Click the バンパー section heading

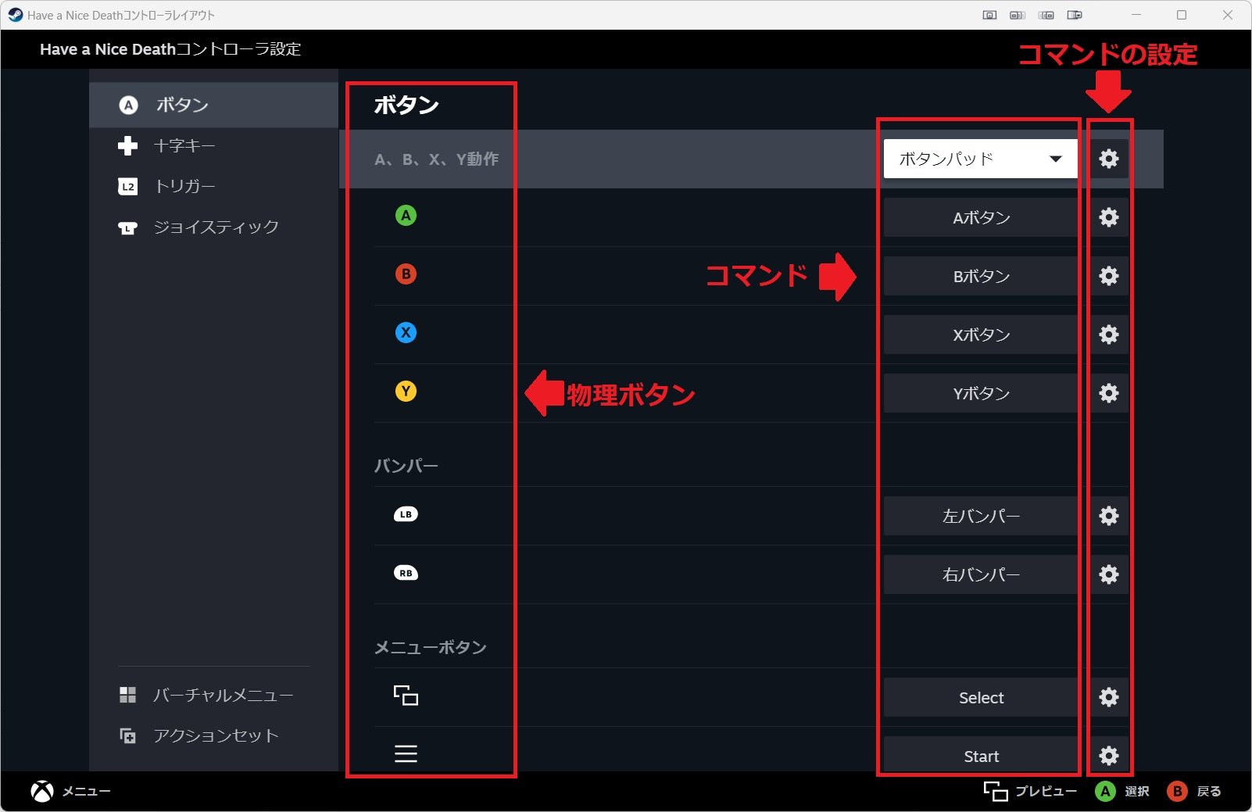[406, 466]
